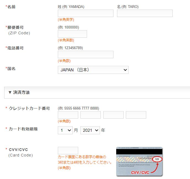Click the third credit card number box
Image resolution: width=190 pixels, height=179 pixels.
pyautogui.click(x=113, y=115)
